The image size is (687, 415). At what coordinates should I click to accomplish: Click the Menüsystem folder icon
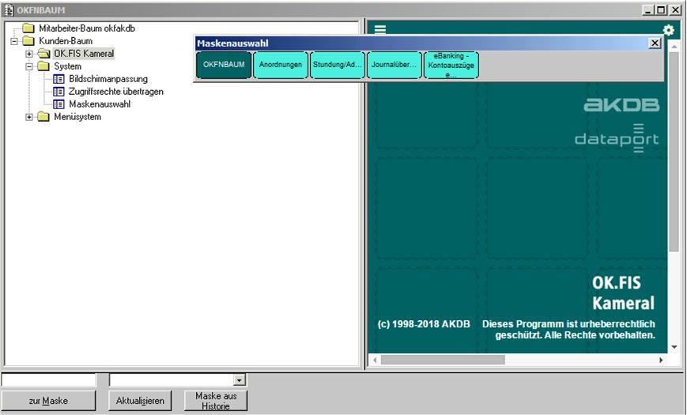tap(44, 117)
